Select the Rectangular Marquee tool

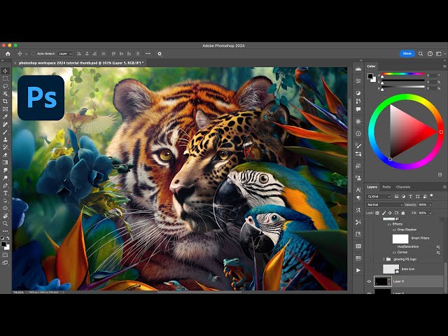(x=6, y=78)
